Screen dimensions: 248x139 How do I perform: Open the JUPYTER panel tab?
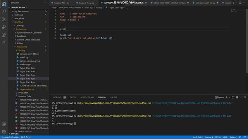click(x=114, y=97)
